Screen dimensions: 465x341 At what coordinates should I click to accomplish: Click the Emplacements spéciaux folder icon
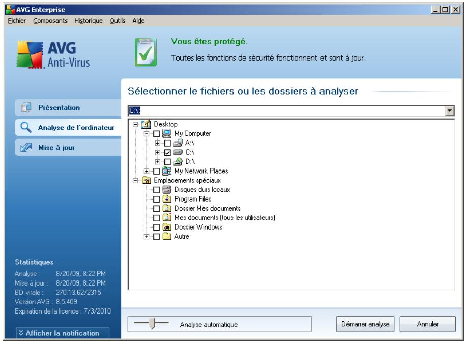coord(147,181)
